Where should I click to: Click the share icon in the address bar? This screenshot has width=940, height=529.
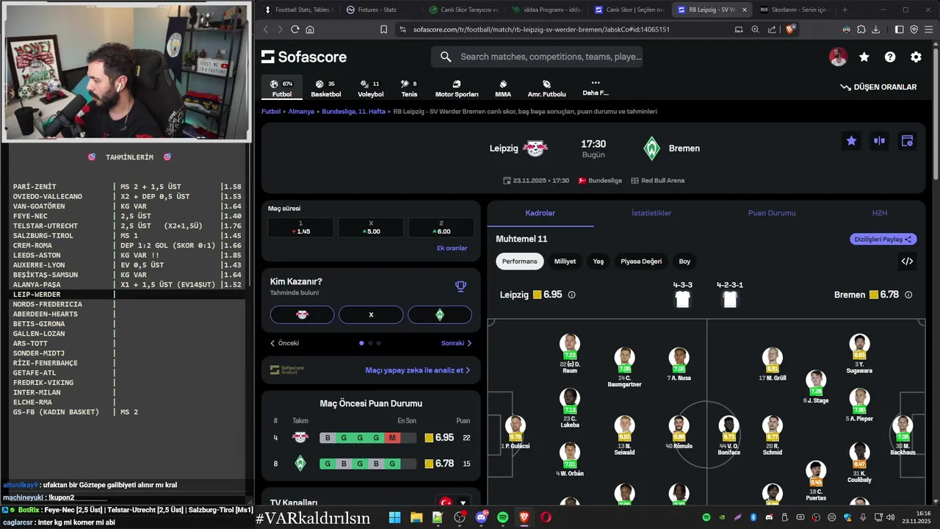[772, 29]
